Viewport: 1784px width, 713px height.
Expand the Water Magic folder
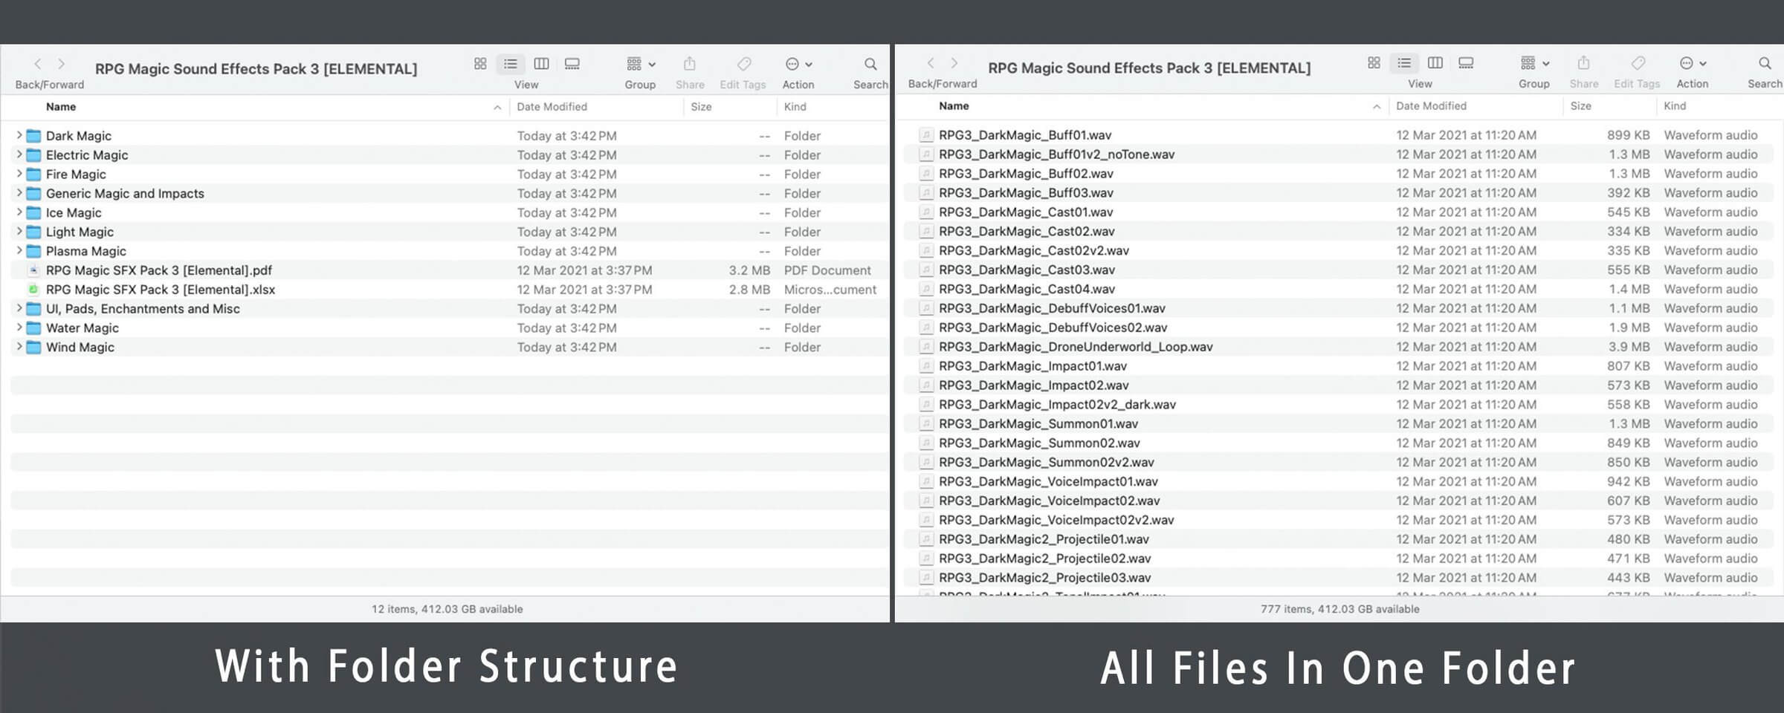pos(19,328)
